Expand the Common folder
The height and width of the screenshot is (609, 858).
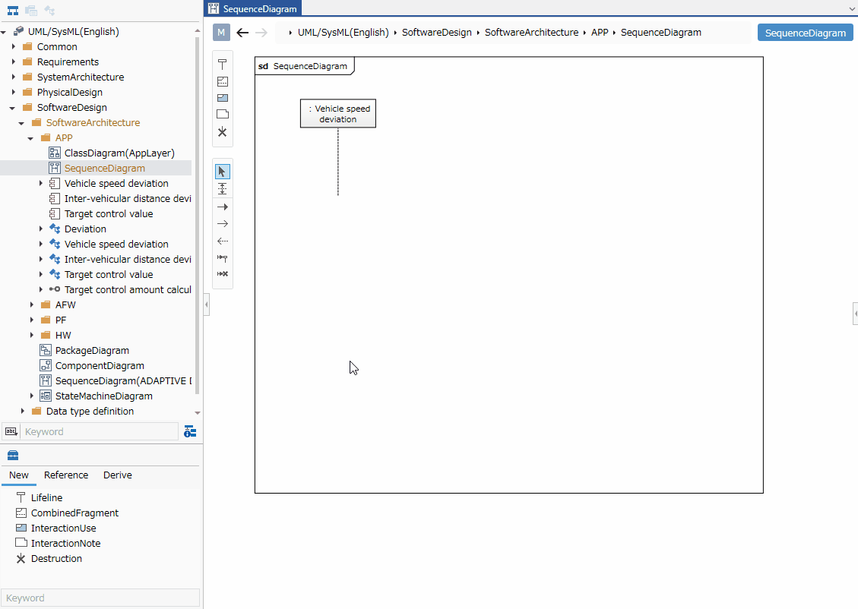pos(14,47)
